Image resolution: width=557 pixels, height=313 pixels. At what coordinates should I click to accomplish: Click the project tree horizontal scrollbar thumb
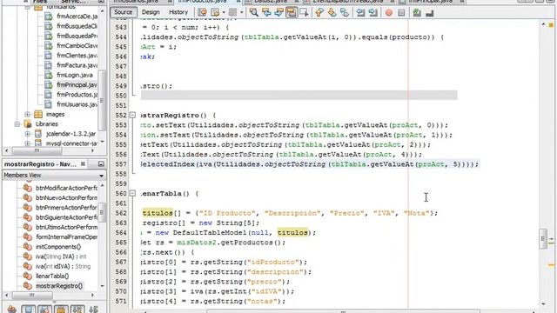point(37,150)
